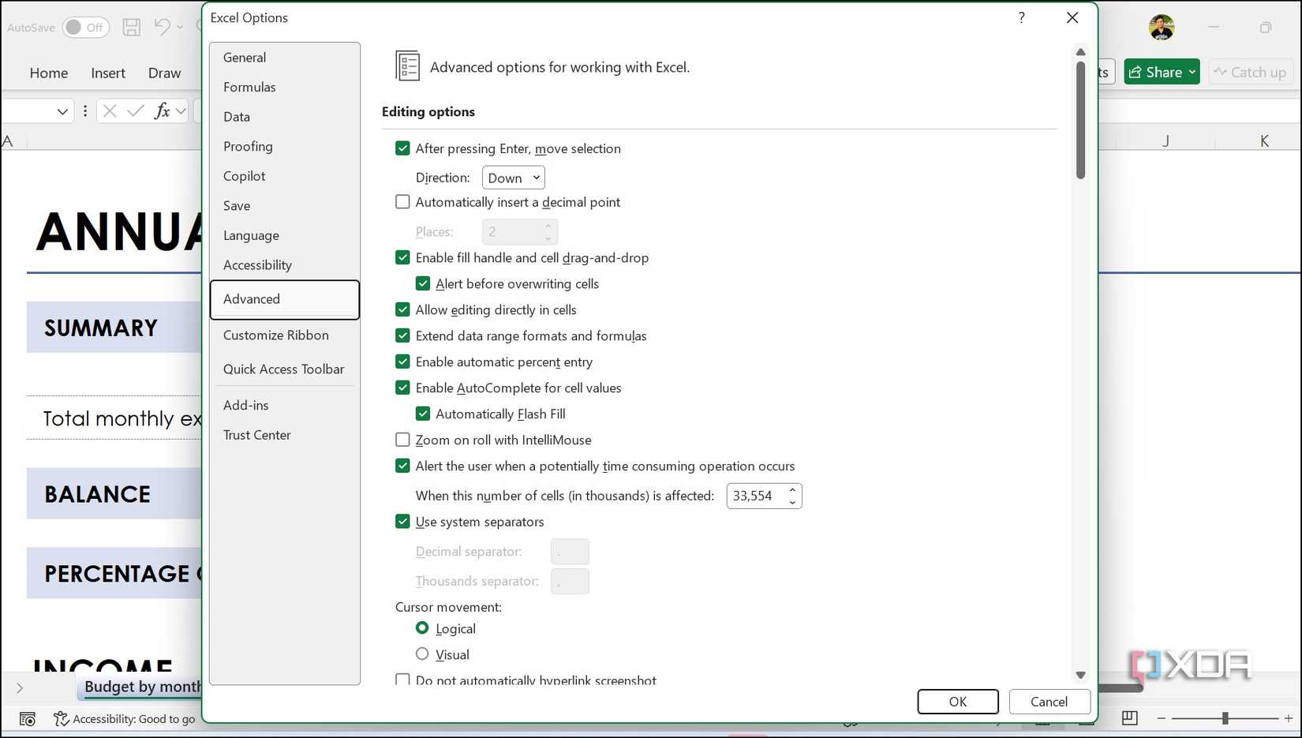Select Save category in options
The height and width of the screenshot is (738, 1302).
point(285,205)
